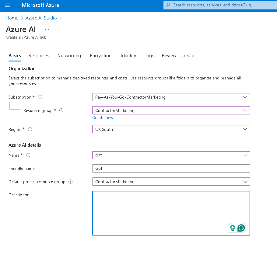The height and width of the screenshot is (255, 277).
Task: Show info tooltip for Name
Action: pyautogui.click(x=28, y=155)
